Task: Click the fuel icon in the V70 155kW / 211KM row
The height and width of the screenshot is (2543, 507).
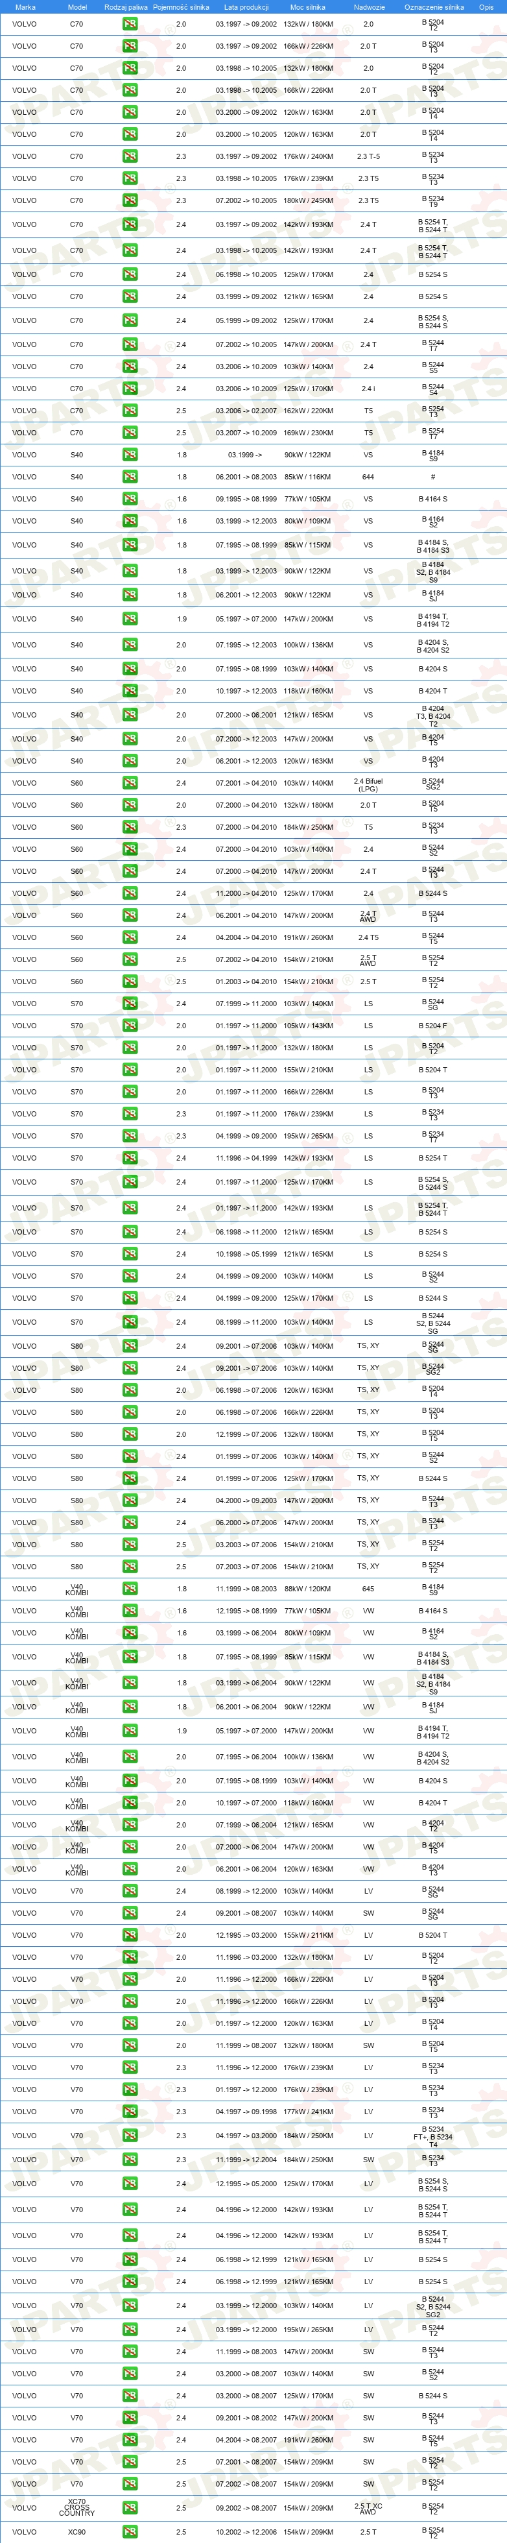Action: (x=129, y=1935)
